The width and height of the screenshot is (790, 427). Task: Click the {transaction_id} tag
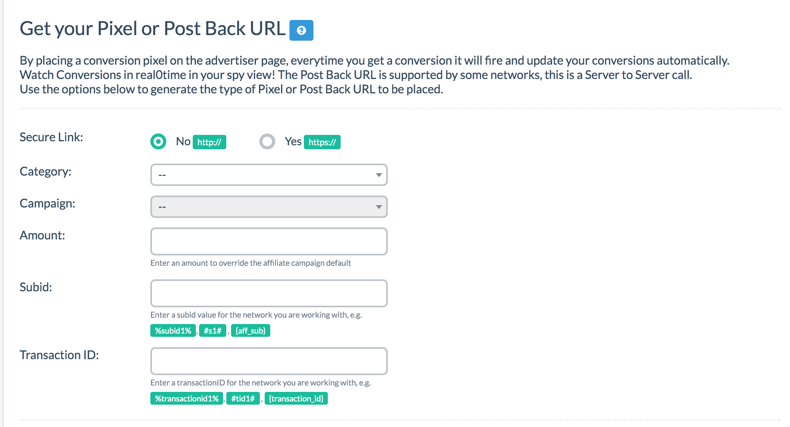coord(296,399)
